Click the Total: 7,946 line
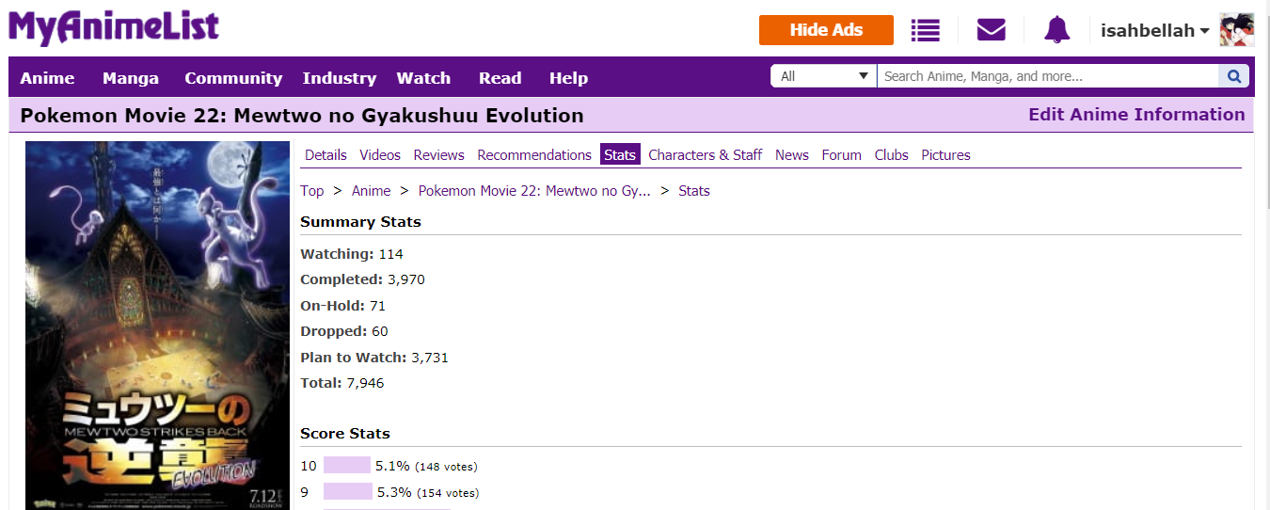Screen dimensions: 1270x510 pyautogui.click(x=342, y=383)
